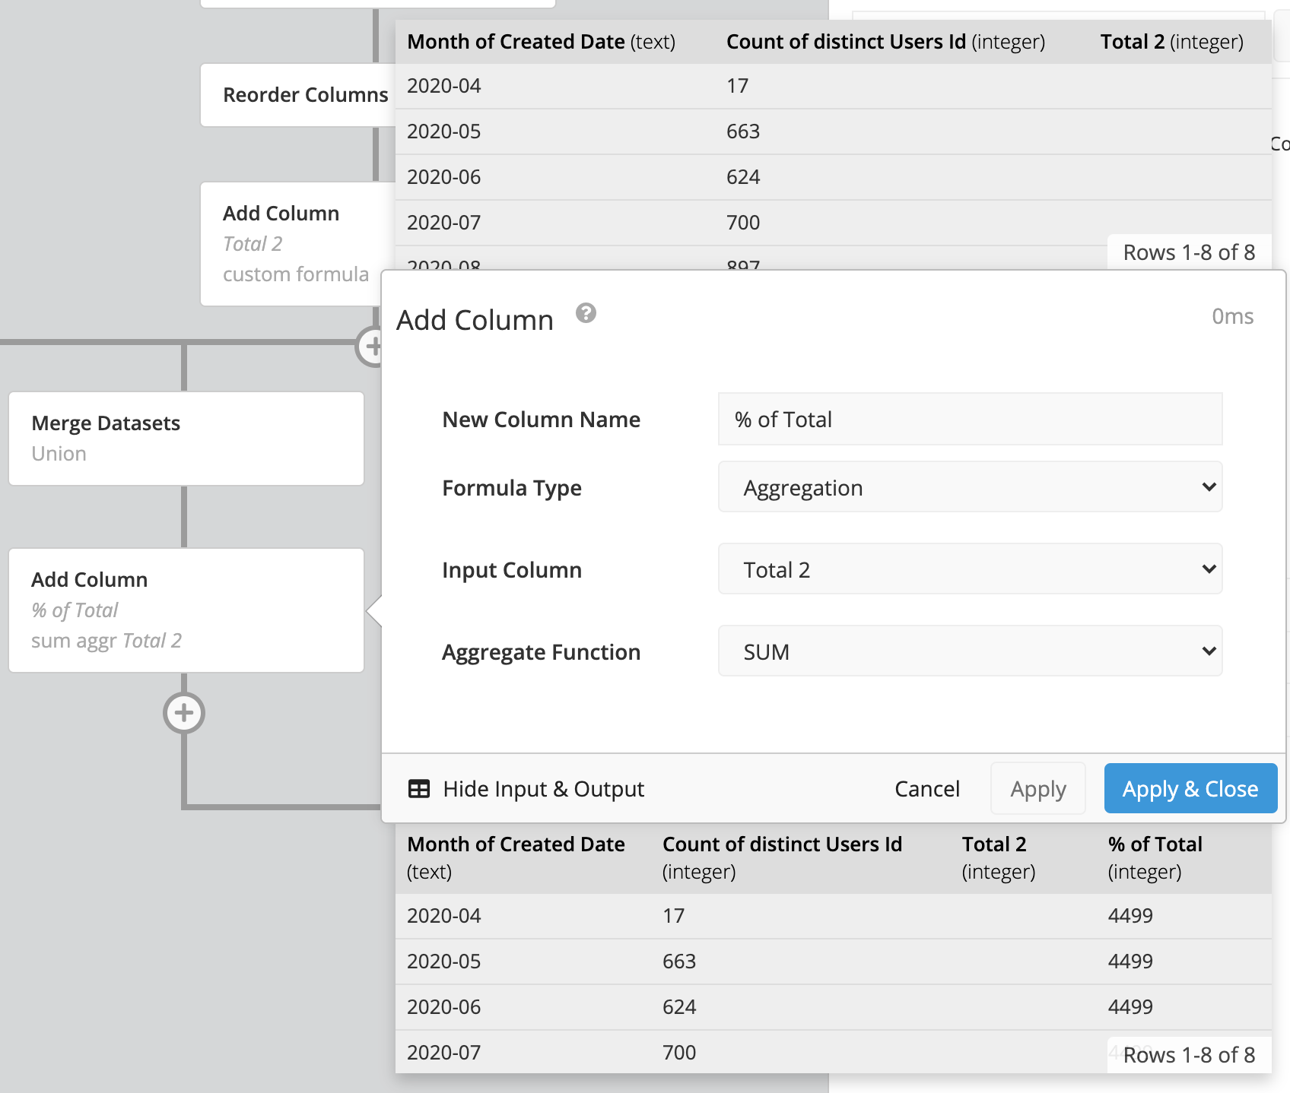Click the table icon next to Hide Input & Output

[x=419, y=789]
